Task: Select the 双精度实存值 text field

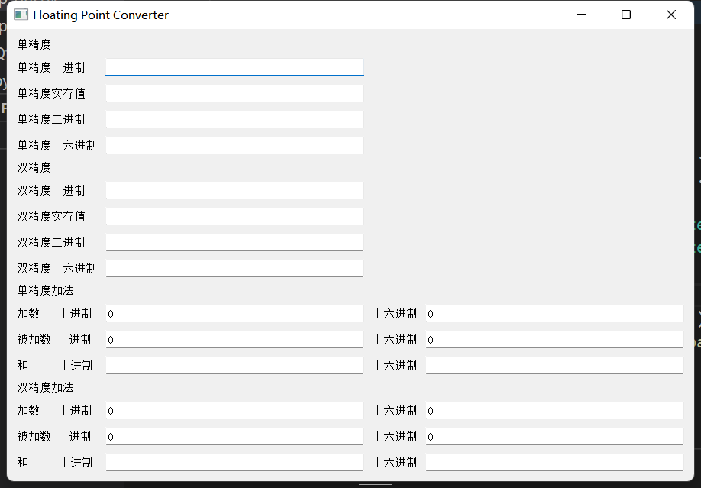Action: click(x=234, y=215)
